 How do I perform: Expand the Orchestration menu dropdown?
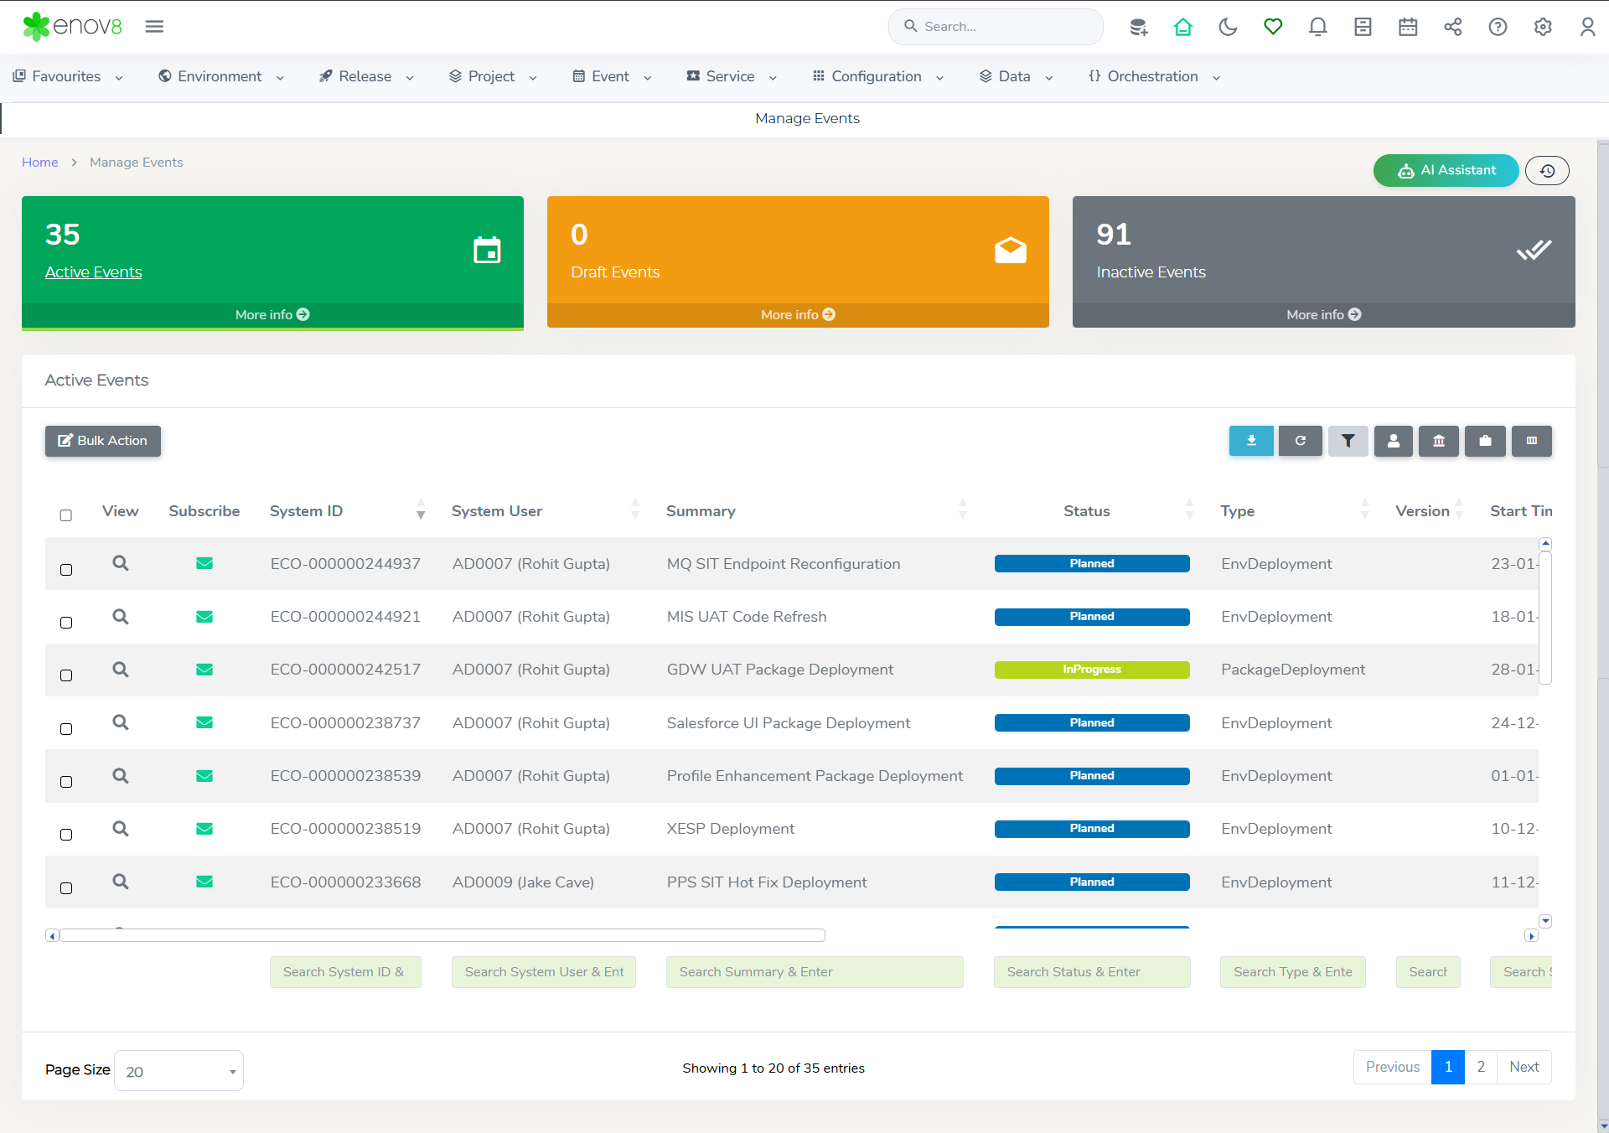1153,76
